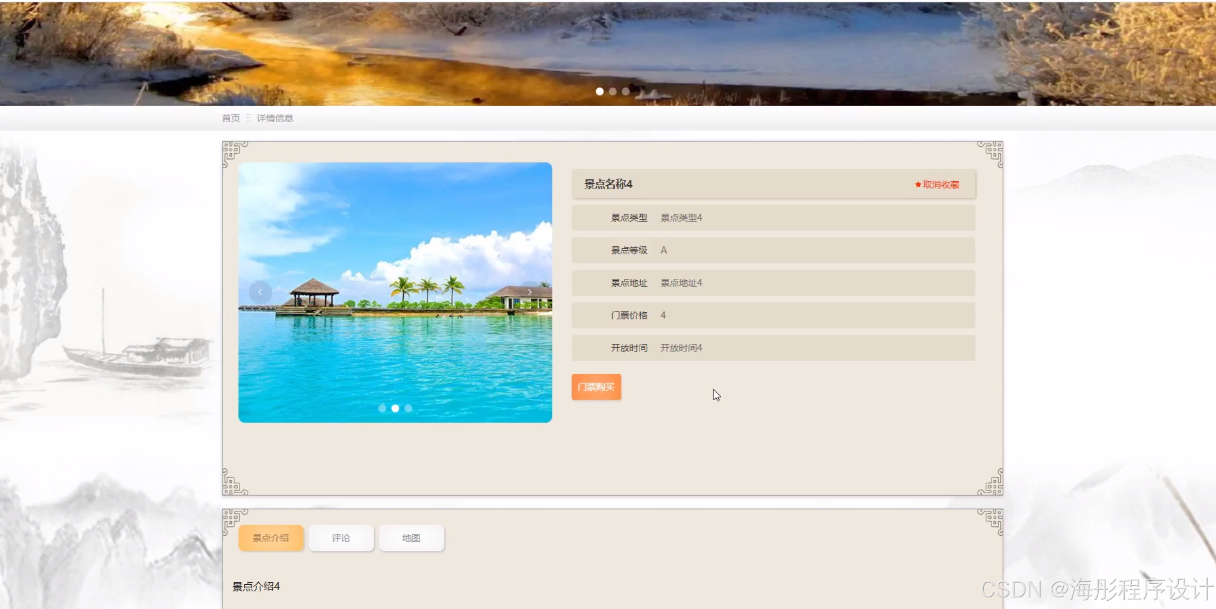This screenshot has height=609, width=1216.
Task: Select first dot of top banner carousel
Action: coord(600,92)
